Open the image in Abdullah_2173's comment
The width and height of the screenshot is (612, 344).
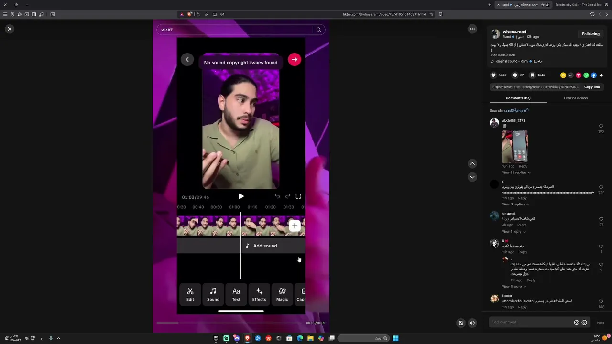pos(515,147)
